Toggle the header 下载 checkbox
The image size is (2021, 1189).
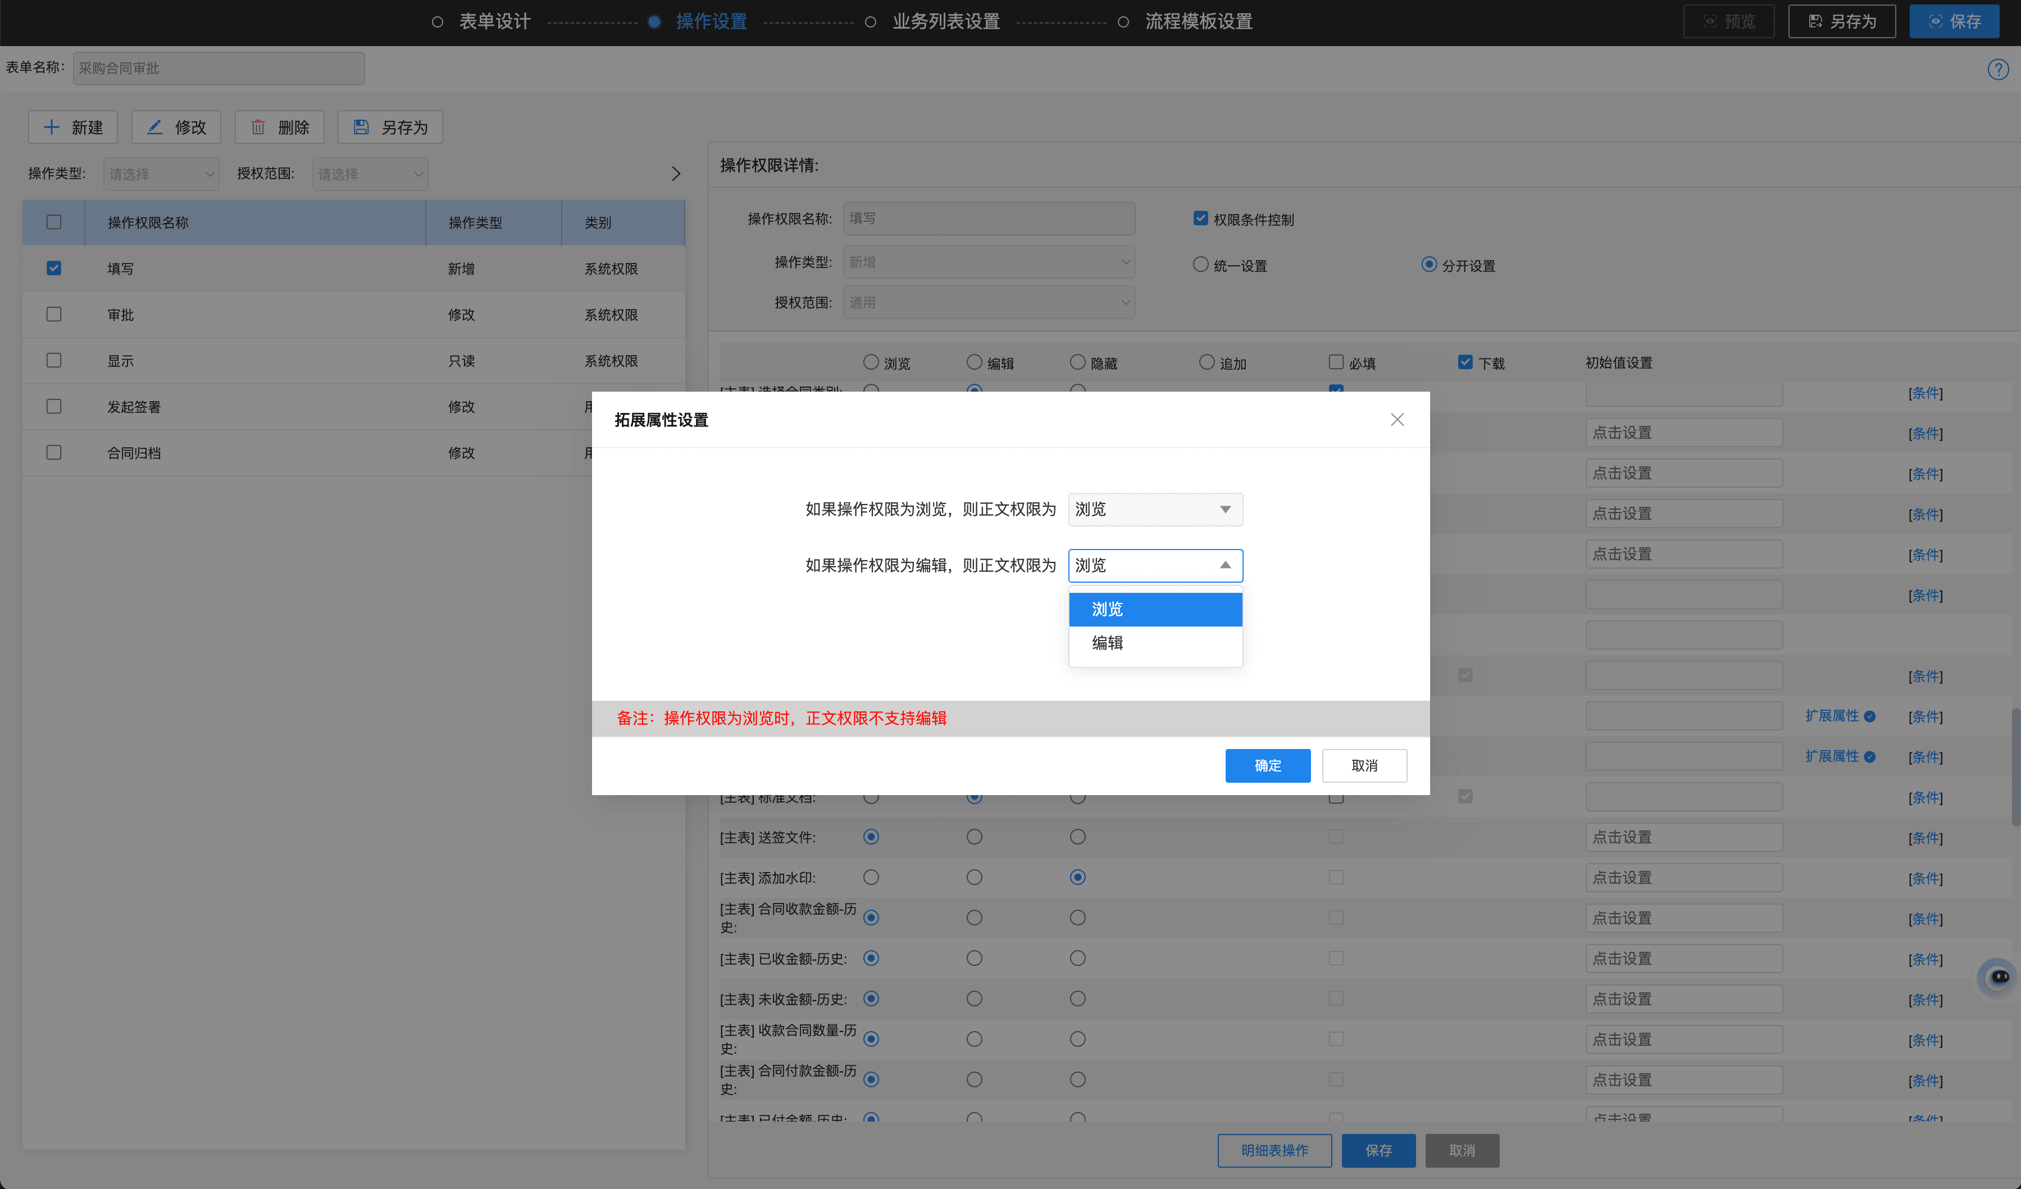[x=1465, y=362]
